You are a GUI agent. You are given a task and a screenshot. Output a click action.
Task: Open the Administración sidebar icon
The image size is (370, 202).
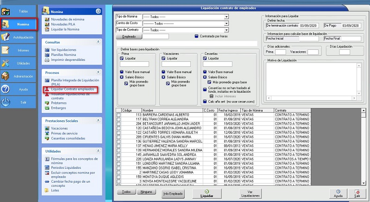(x=6, y=76)
